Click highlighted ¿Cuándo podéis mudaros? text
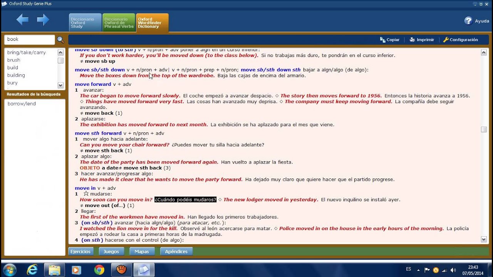 (x=186, y=200)
